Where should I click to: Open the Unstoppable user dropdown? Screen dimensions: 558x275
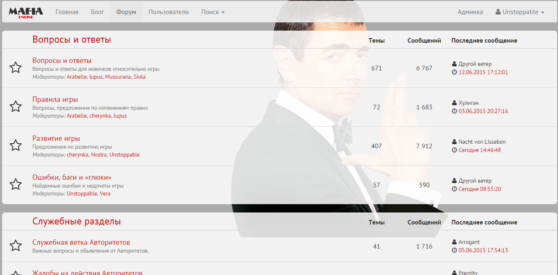(x=520, y=12)
